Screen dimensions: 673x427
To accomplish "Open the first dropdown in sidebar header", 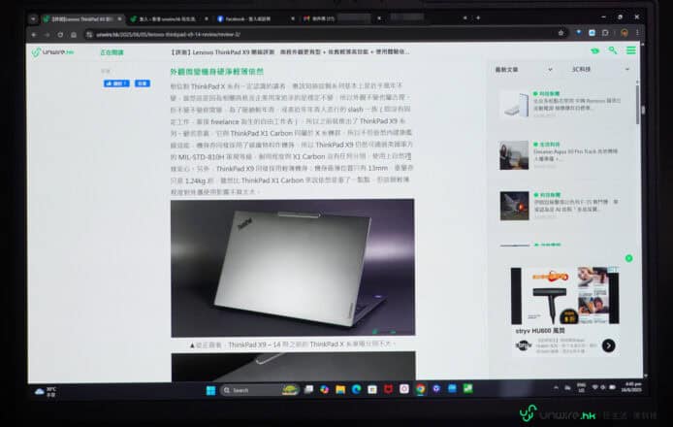I will [524, 69].
